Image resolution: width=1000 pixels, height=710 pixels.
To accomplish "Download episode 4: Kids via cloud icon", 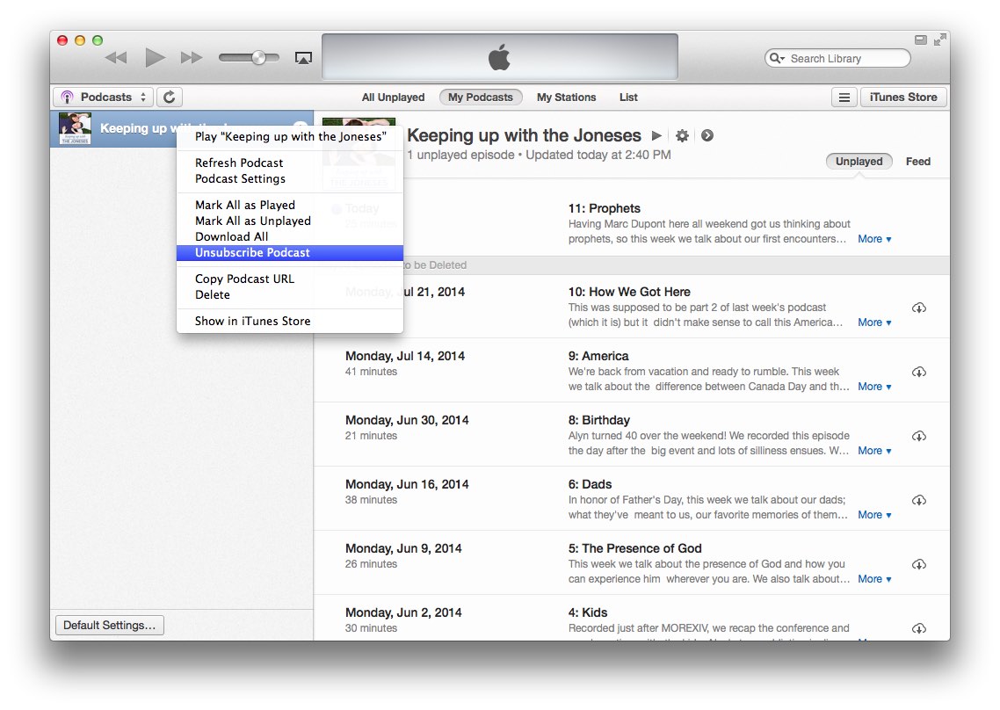I will [918, 628].
